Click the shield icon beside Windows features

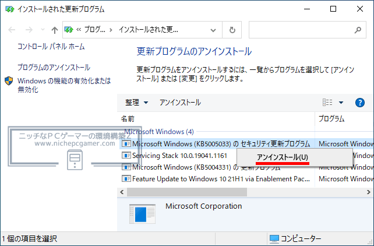pos(9,81)
